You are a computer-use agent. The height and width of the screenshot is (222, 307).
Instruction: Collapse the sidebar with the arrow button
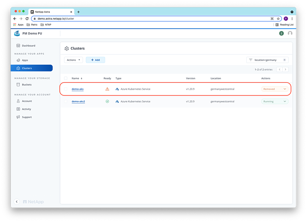(17, 202)
